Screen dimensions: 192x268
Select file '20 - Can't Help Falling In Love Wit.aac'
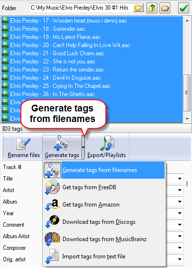70,45
